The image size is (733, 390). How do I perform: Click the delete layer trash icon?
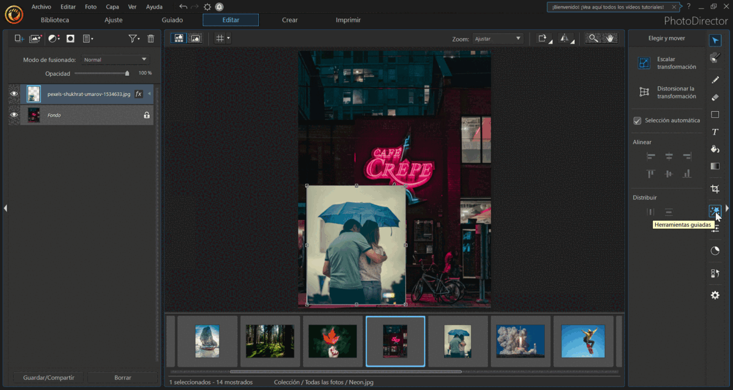coord(151,39)
